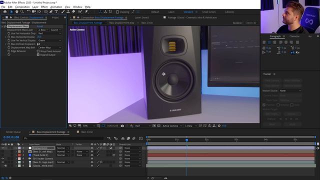This screenshot has height=180, width=320.
Task: Select the Puppet Pin tool
Action: [x=86, y=12]
